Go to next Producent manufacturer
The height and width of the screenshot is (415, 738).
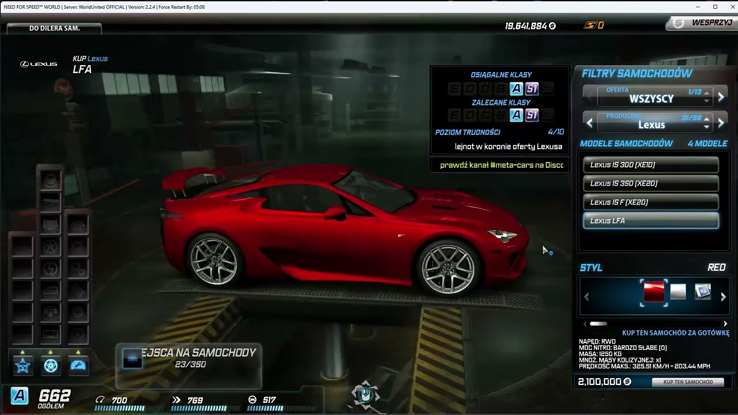click(x=721, y=123)
